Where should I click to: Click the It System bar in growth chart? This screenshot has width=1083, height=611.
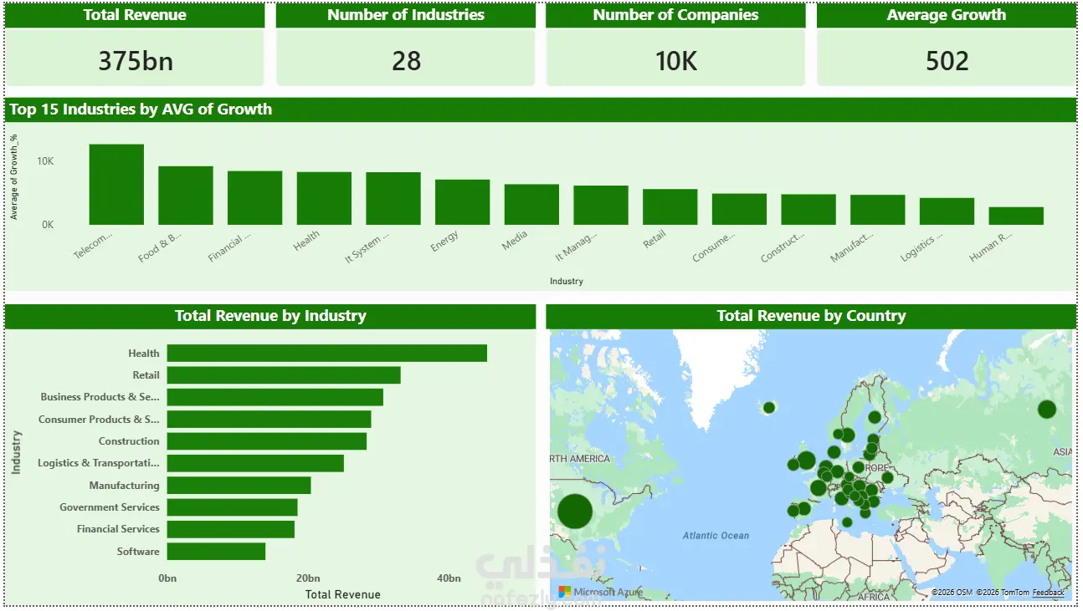[x=393, y=198]
